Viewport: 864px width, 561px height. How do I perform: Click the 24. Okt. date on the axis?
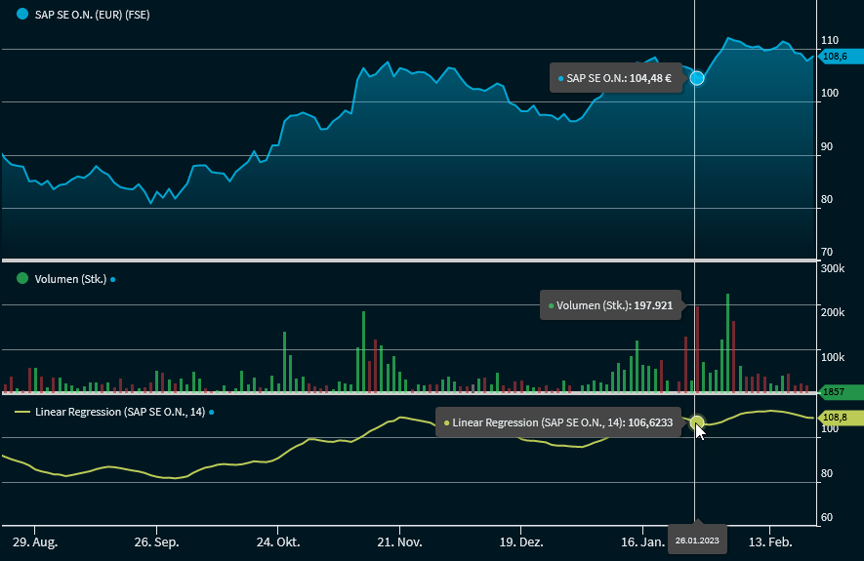pos(277,541)
